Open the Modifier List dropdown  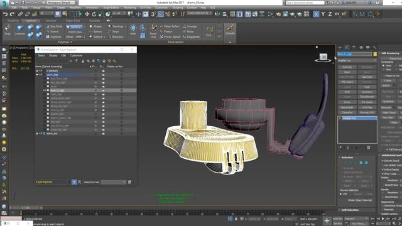click(357, 60)
